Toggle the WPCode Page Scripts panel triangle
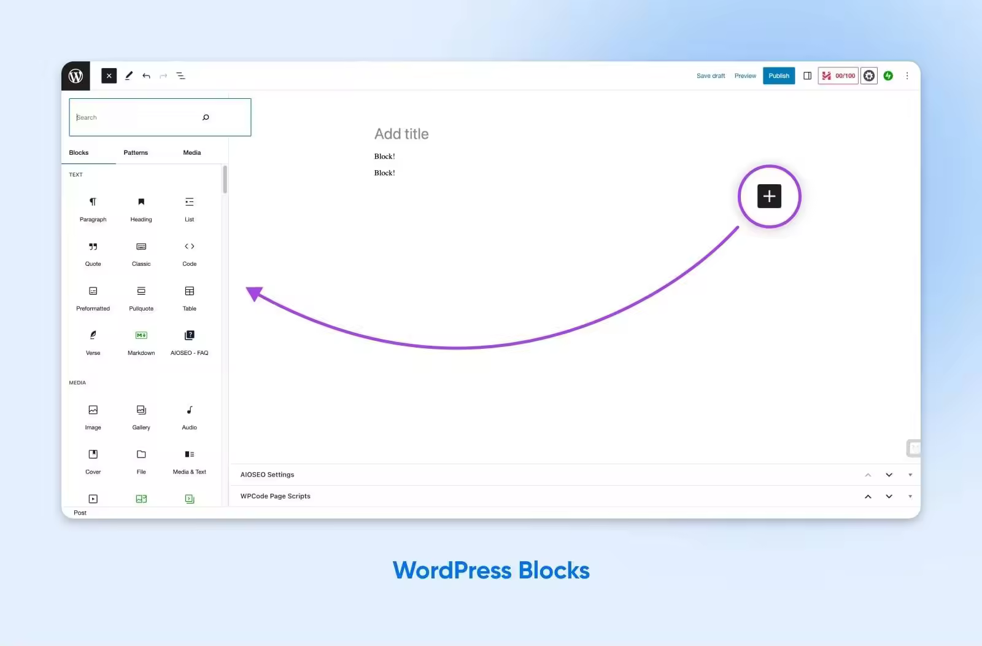 click(x=910, y=496)
